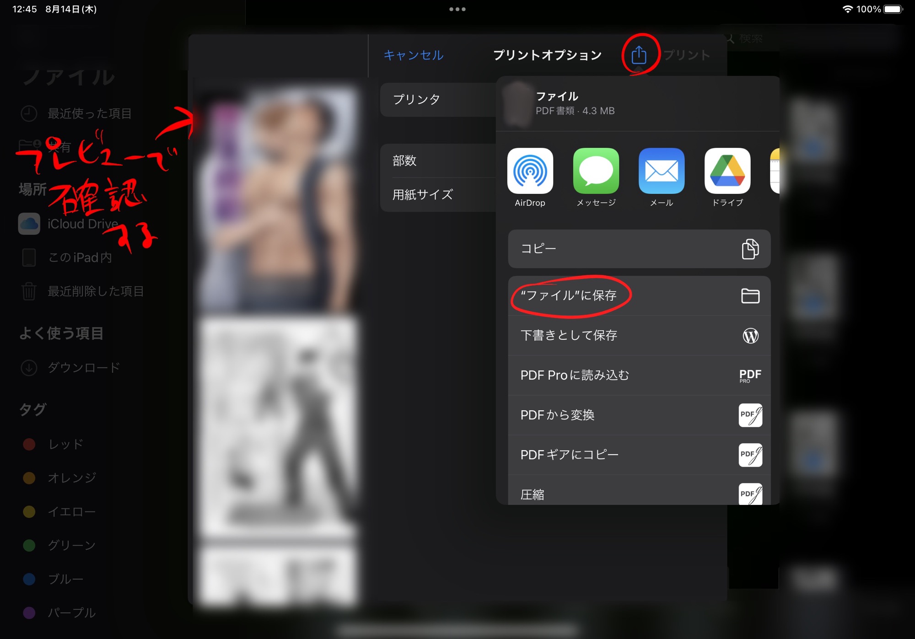This screenshot has width=915, height=639.
Task: Tap the share icon in Print Options header
Action: pos(639,55)
